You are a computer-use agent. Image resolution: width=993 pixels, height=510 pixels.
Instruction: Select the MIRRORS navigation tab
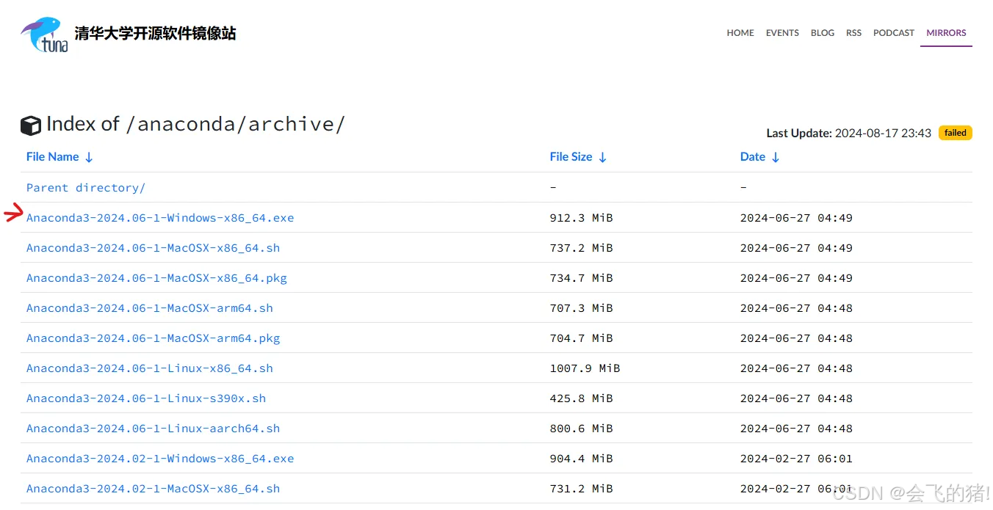click(x=946, y=33)
